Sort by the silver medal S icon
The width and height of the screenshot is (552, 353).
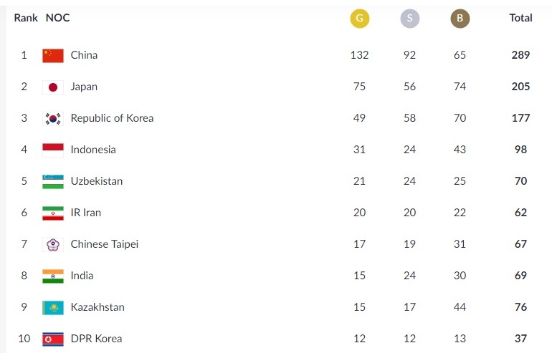click(410, 19)
